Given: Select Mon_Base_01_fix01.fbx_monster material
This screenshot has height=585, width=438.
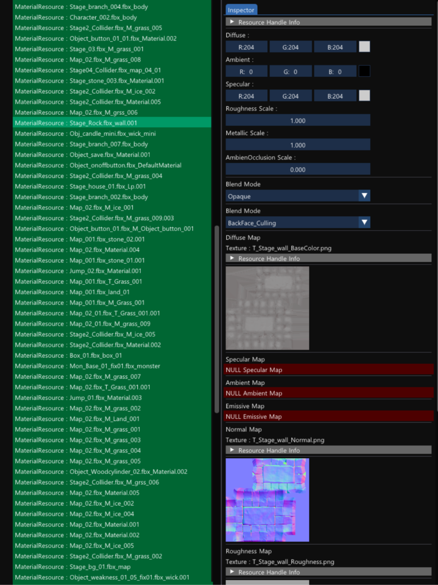Looking at the screenshot, I should click(x=112, y=366).
